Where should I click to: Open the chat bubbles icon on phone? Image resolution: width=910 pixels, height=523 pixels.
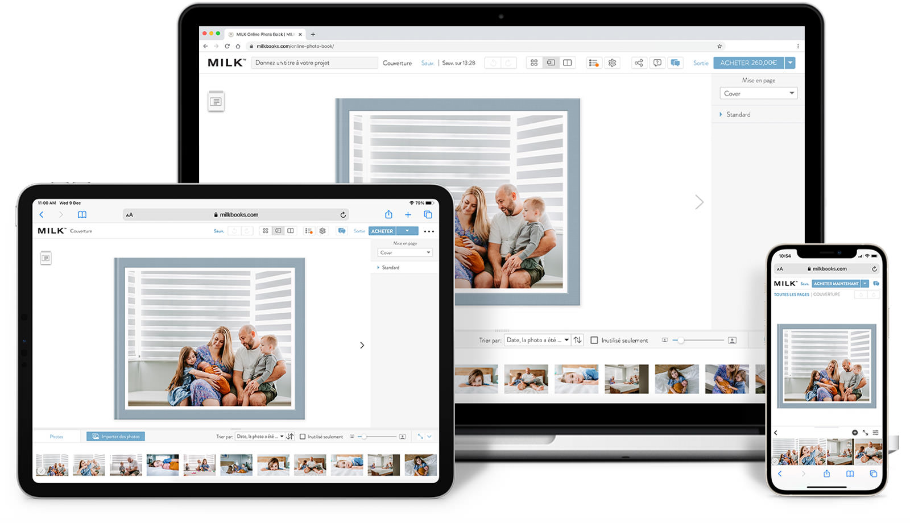[x=876, y=283]
